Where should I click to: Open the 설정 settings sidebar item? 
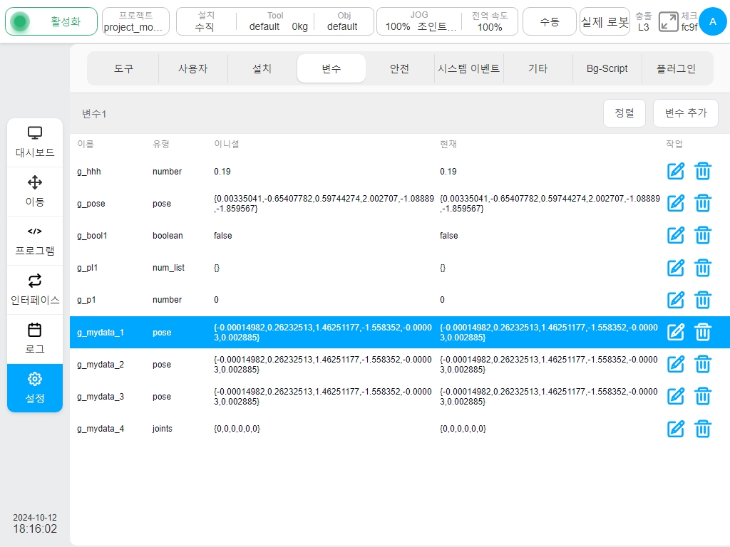coord(35,388)
